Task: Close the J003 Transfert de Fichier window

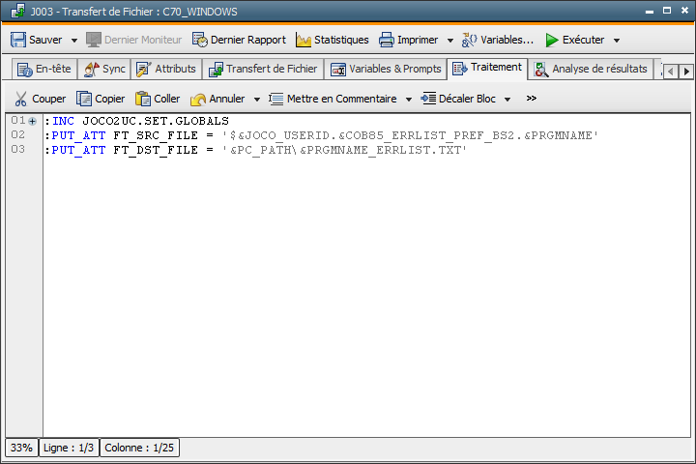Action: 684,11
